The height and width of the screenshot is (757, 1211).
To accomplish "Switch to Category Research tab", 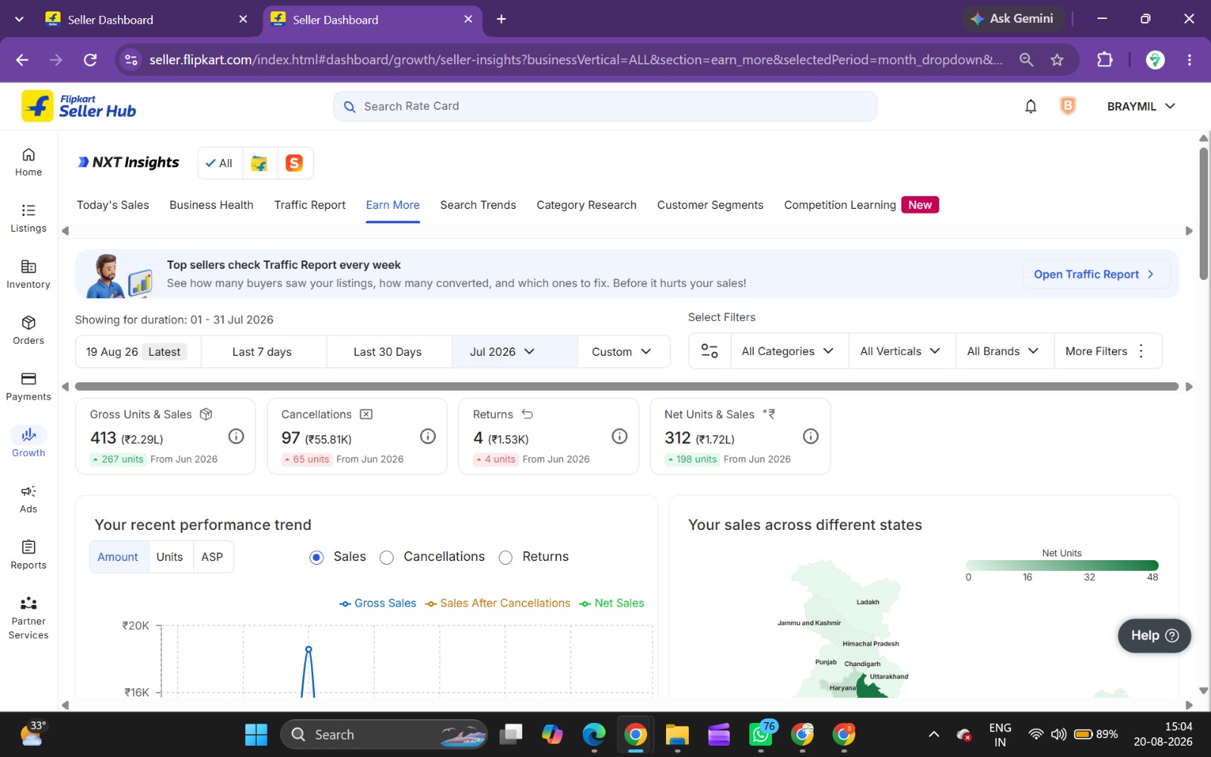I will pyautogui.click(x=587, y=205).
